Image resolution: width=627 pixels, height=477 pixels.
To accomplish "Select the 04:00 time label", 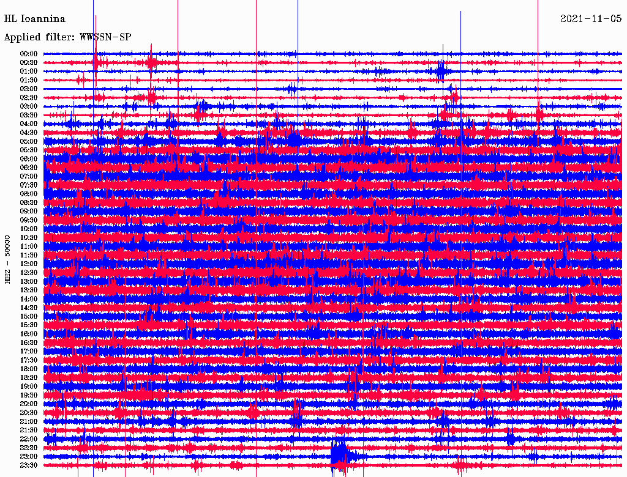I will point(29,124).
